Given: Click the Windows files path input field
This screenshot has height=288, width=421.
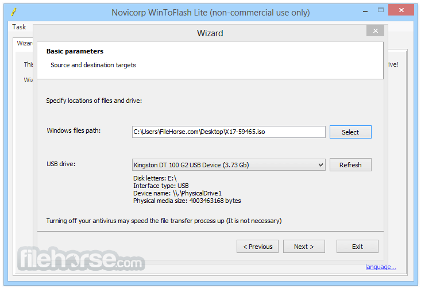Looking at the screenshot, I should [x=229, y=132].
